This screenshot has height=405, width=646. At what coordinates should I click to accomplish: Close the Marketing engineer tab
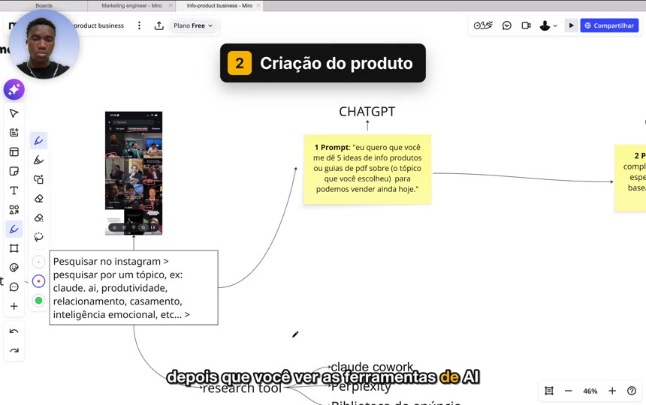click(171, 6)
